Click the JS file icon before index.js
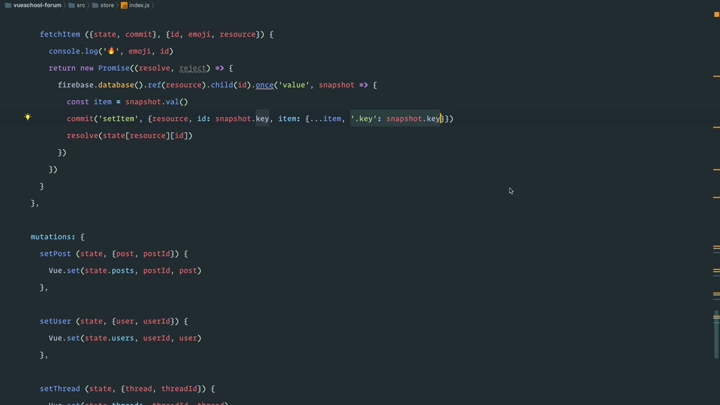 click(124, 5)
